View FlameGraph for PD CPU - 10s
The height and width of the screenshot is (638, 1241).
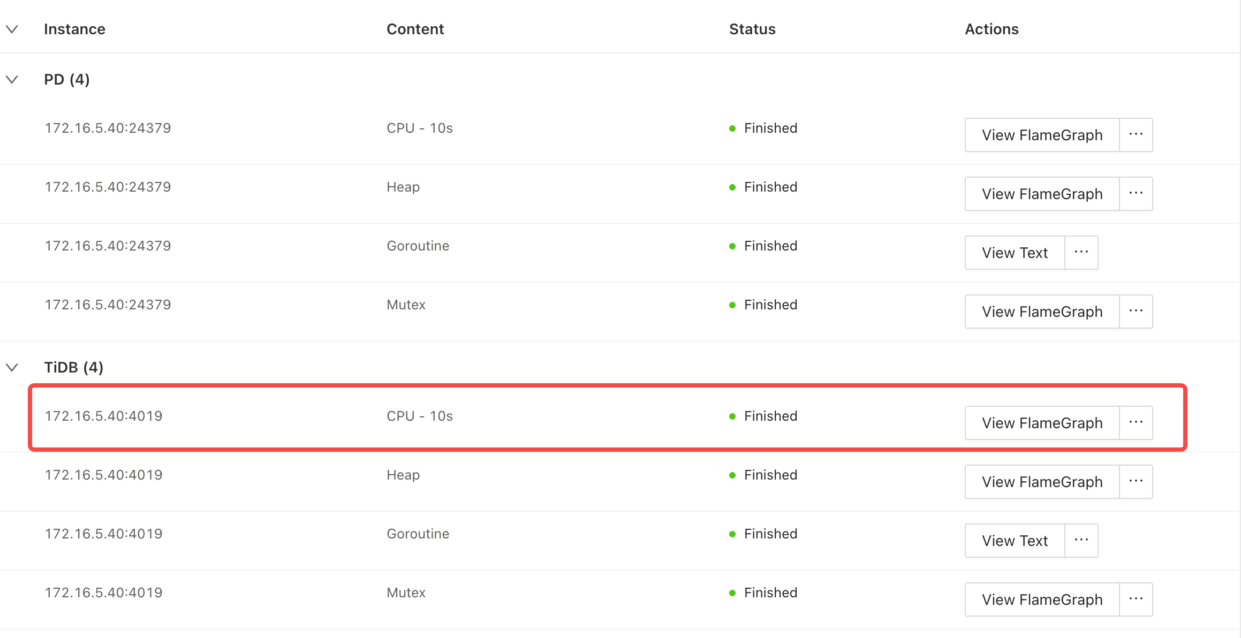[1042, 135]
